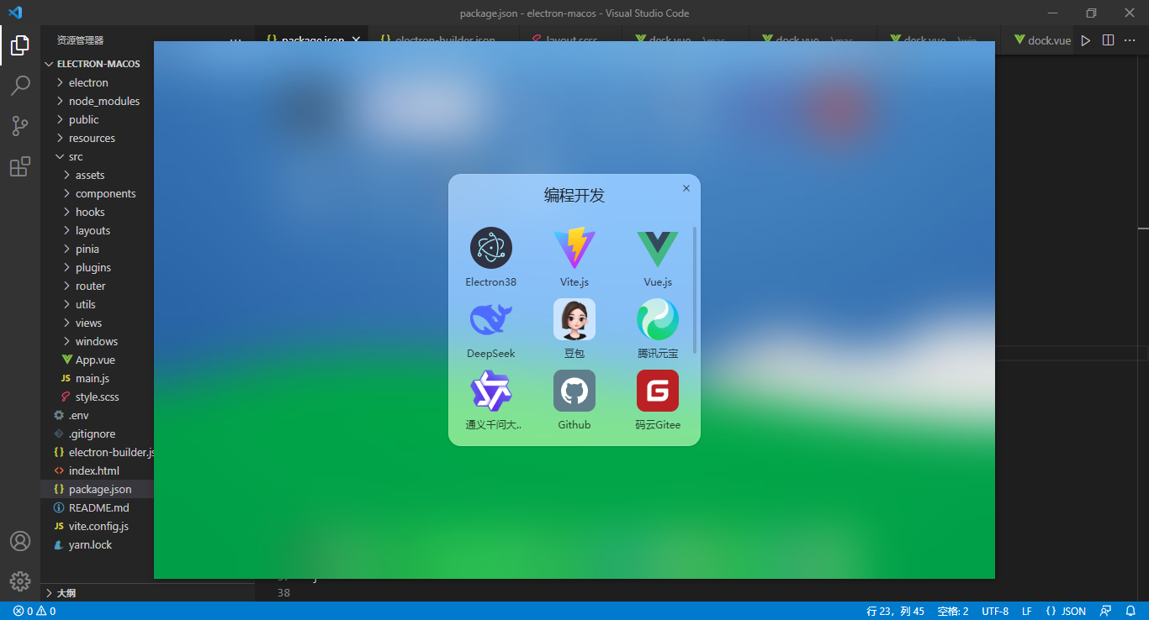Launch the Vite.js app icon
This screenshot has width=1149, height=620.
coord(574,248)
